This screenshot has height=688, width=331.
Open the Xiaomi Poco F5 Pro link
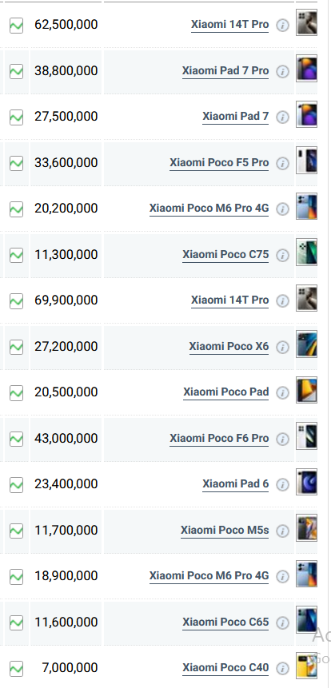(219, 162)
